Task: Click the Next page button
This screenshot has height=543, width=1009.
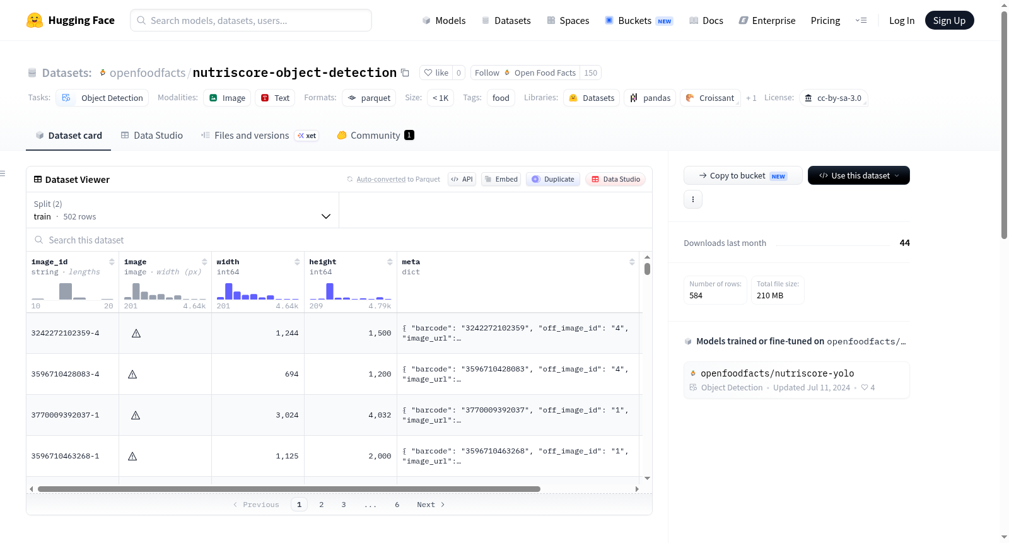Action: pos(431,505)
